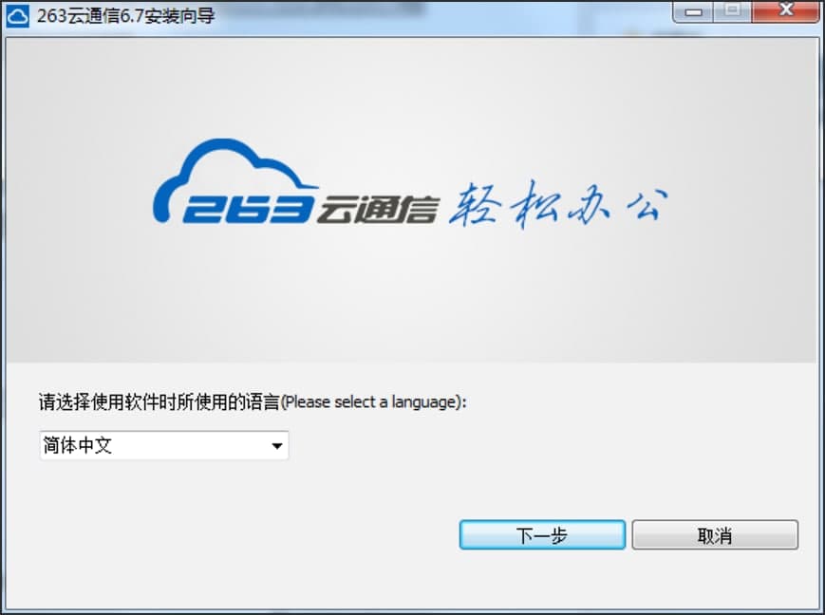Close the 263云通信 installer window
Image resolution: width=825 pixels, height=615 pixels.
[x=785, y=11]
